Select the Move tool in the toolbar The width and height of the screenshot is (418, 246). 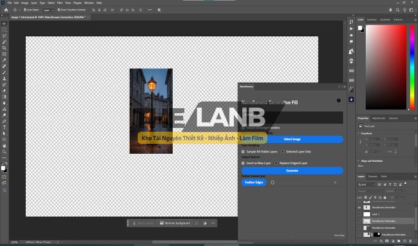coord(4,23)
